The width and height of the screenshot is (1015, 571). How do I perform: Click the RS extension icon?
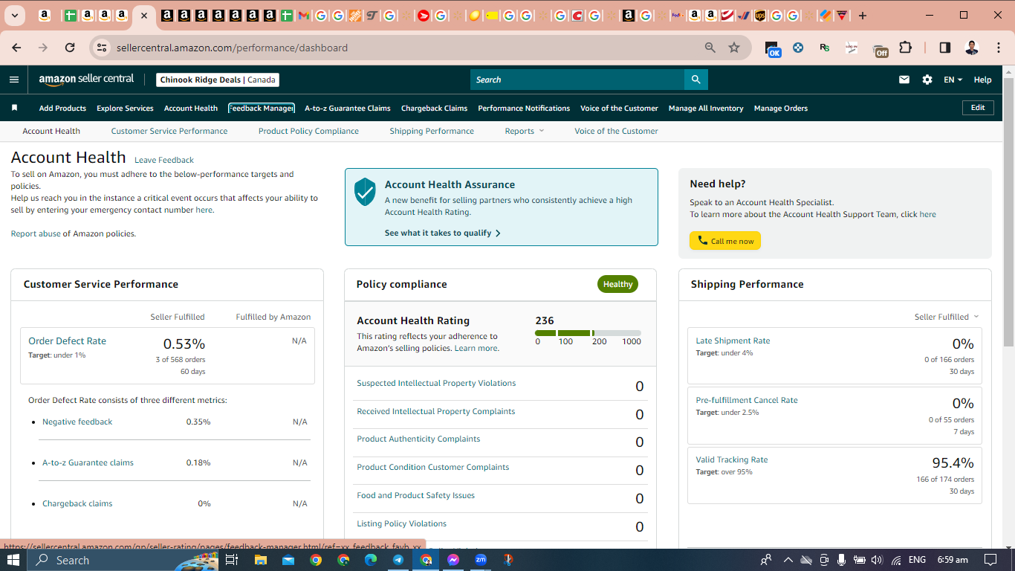(x=824, y=48)
